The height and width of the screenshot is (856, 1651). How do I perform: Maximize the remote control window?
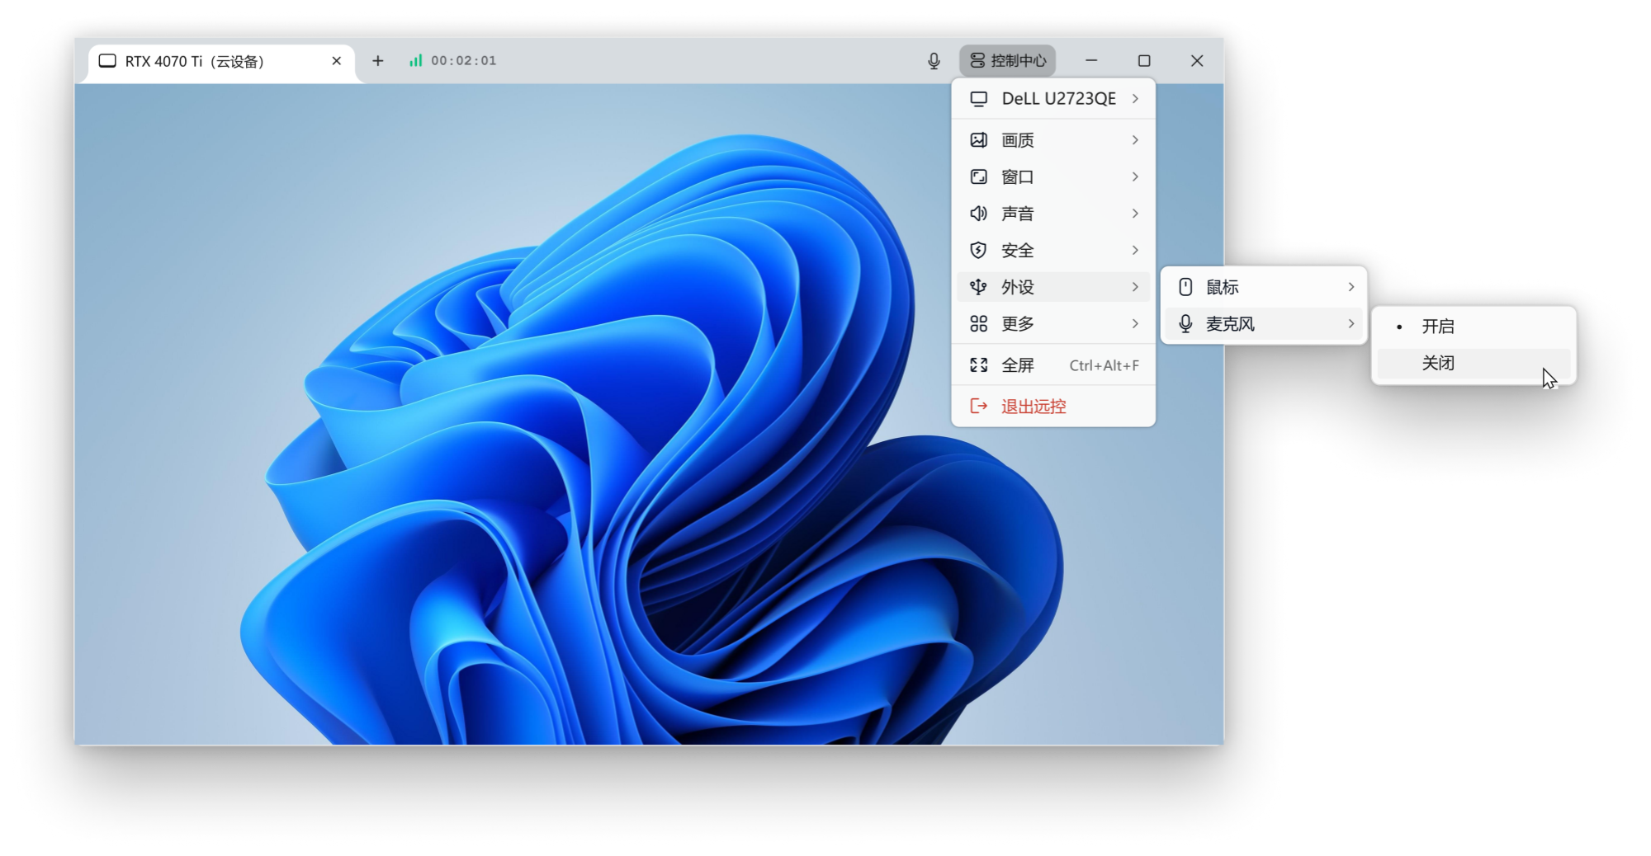1144,61
